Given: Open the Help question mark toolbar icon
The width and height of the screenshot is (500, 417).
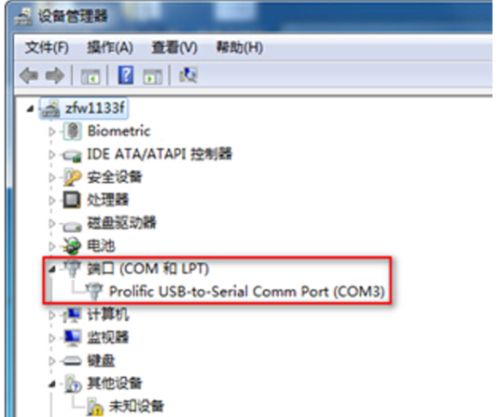Looking at the screenshot, I should [126, 75].
